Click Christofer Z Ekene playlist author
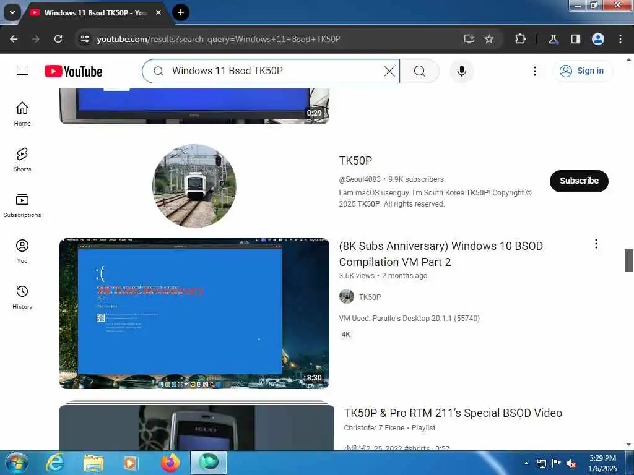This screenshot has height=475, width=634. [x=374, y=428]
